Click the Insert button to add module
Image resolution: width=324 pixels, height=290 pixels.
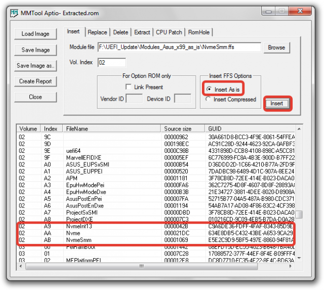(277, 103)
